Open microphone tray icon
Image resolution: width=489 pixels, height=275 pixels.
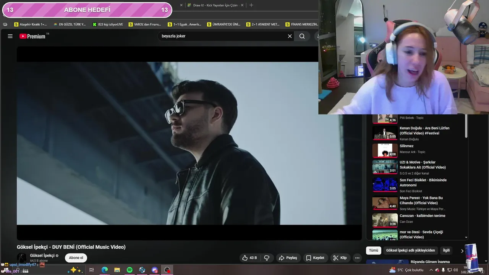pyautogui.click(x=443, y=270)
